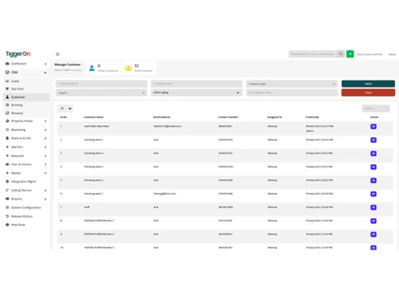The width and height of the screenshot is (399, 299).
Task: Open action button for Asif row
Action: [x=373, y=207]
